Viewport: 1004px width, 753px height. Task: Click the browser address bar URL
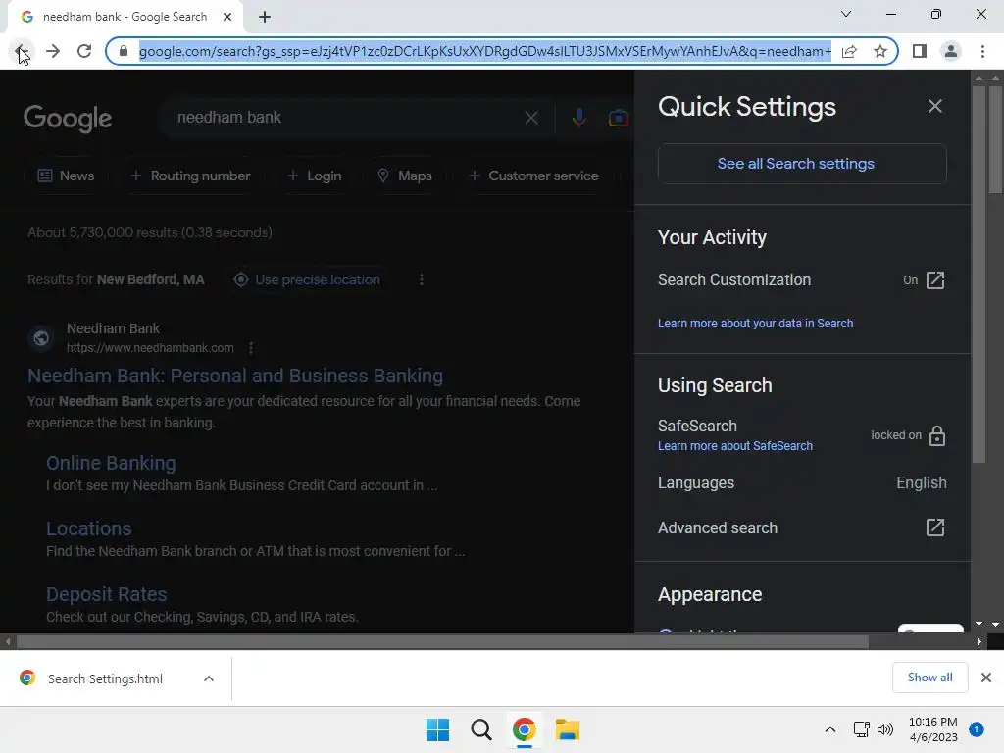tap(484, 51)
